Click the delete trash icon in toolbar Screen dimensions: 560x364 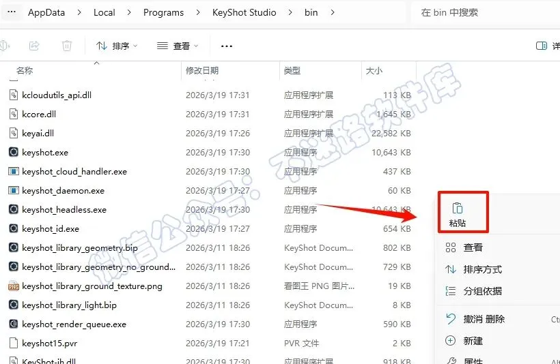pos(67,46)
